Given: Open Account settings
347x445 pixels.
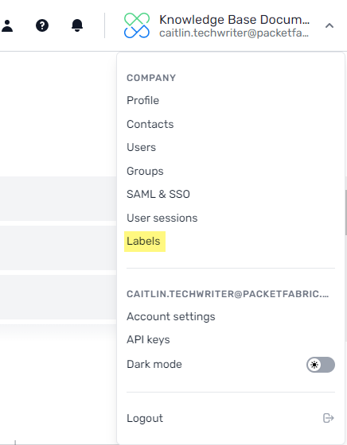Looking at the screenshot, I should (x=171, y=317).
